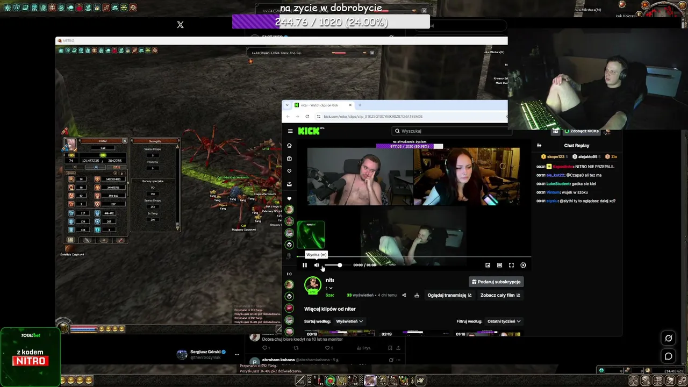Image resolution: width=688 pixels, height=387 pixels.
Task: Go back in the browser
Action: (x=288, y=117)
